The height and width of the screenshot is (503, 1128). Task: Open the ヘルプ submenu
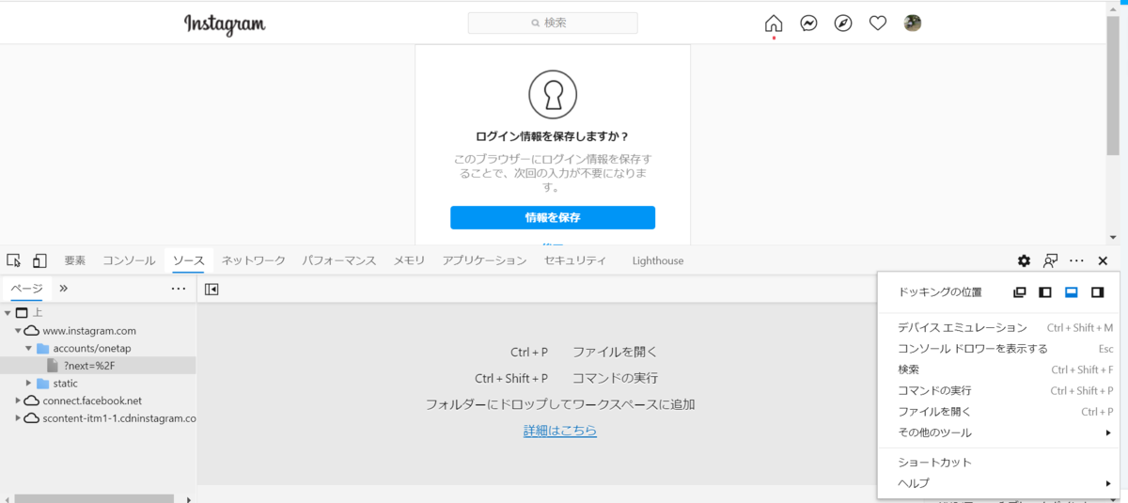click(999, 483)
